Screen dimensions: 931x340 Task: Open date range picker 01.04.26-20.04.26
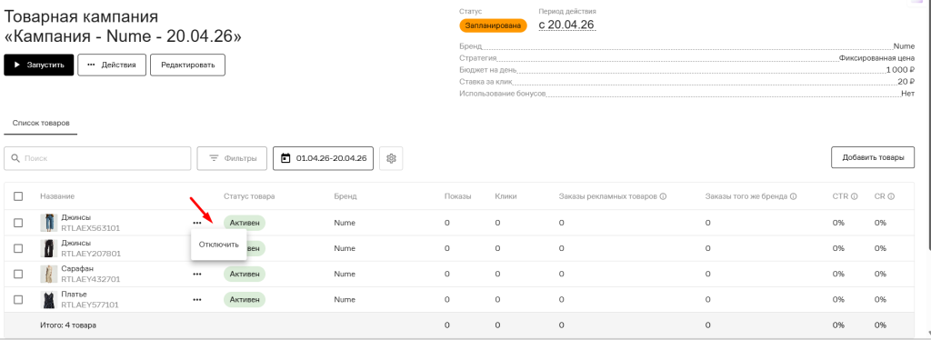323,158
